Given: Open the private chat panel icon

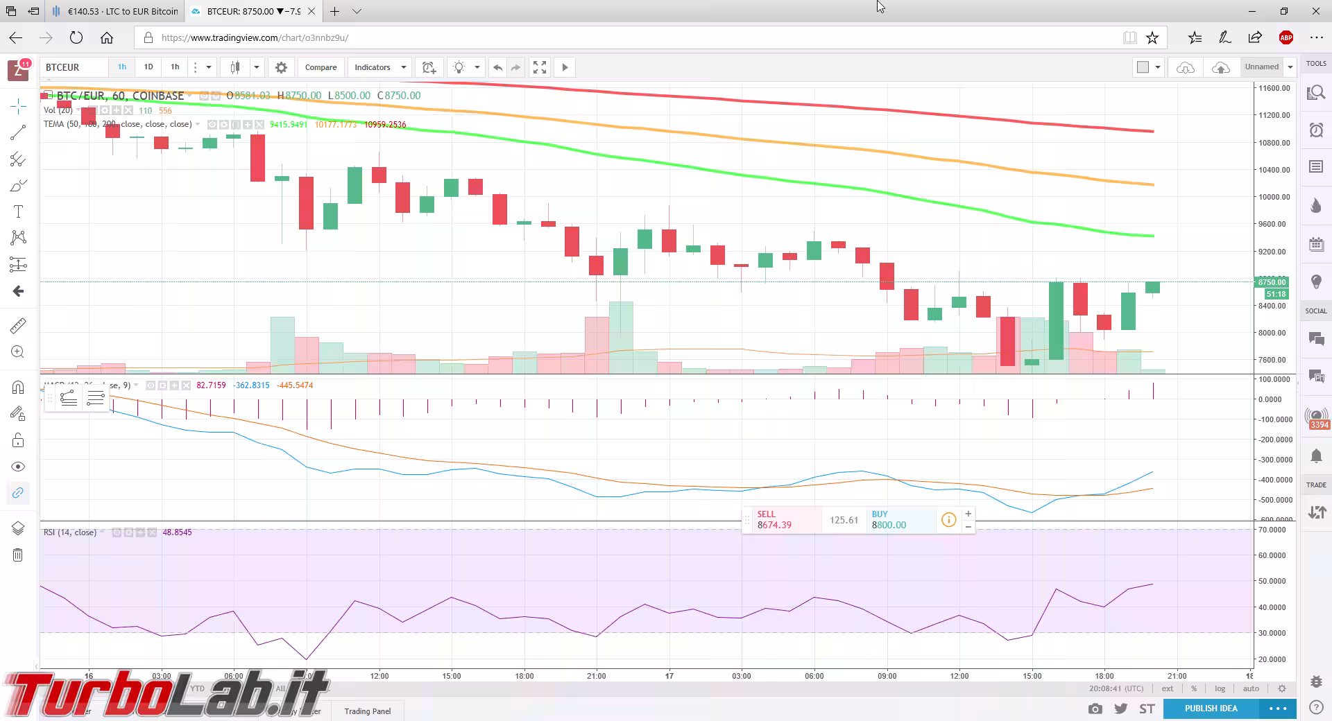Looking at the screenshot, I should coord(1316,376).
